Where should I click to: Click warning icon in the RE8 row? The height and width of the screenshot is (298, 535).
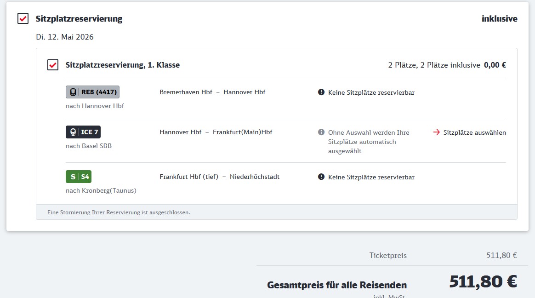pyautogui.click(x=321, y=92)
